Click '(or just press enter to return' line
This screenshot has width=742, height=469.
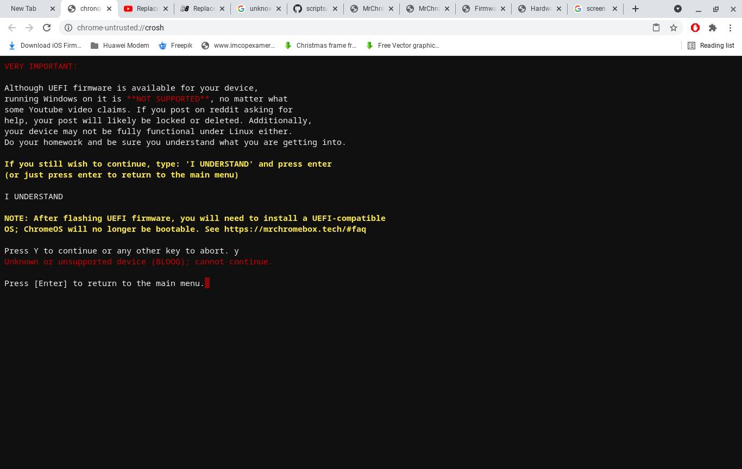(x=122, y=175)
